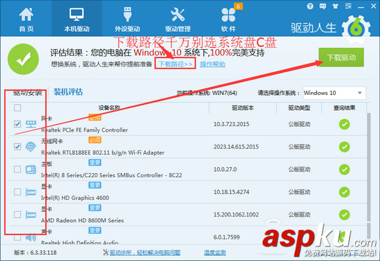Open 外设驱动 USB plug icon

coord(127,14)
